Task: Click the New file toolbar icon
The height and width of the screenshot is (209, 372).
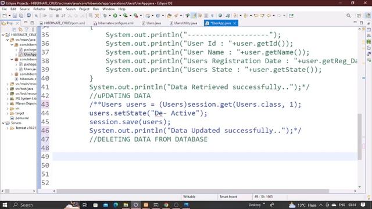Action: pyautogui.click(x=5, y=16)
